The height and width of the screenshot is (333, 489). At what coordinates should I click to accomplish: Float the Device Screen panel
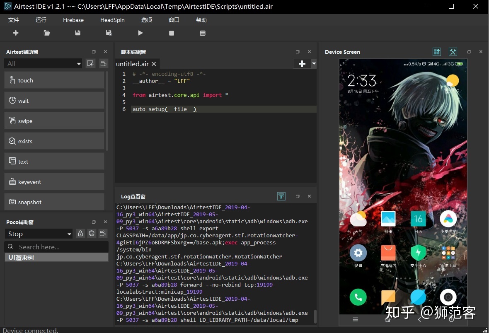click(469, 52)
